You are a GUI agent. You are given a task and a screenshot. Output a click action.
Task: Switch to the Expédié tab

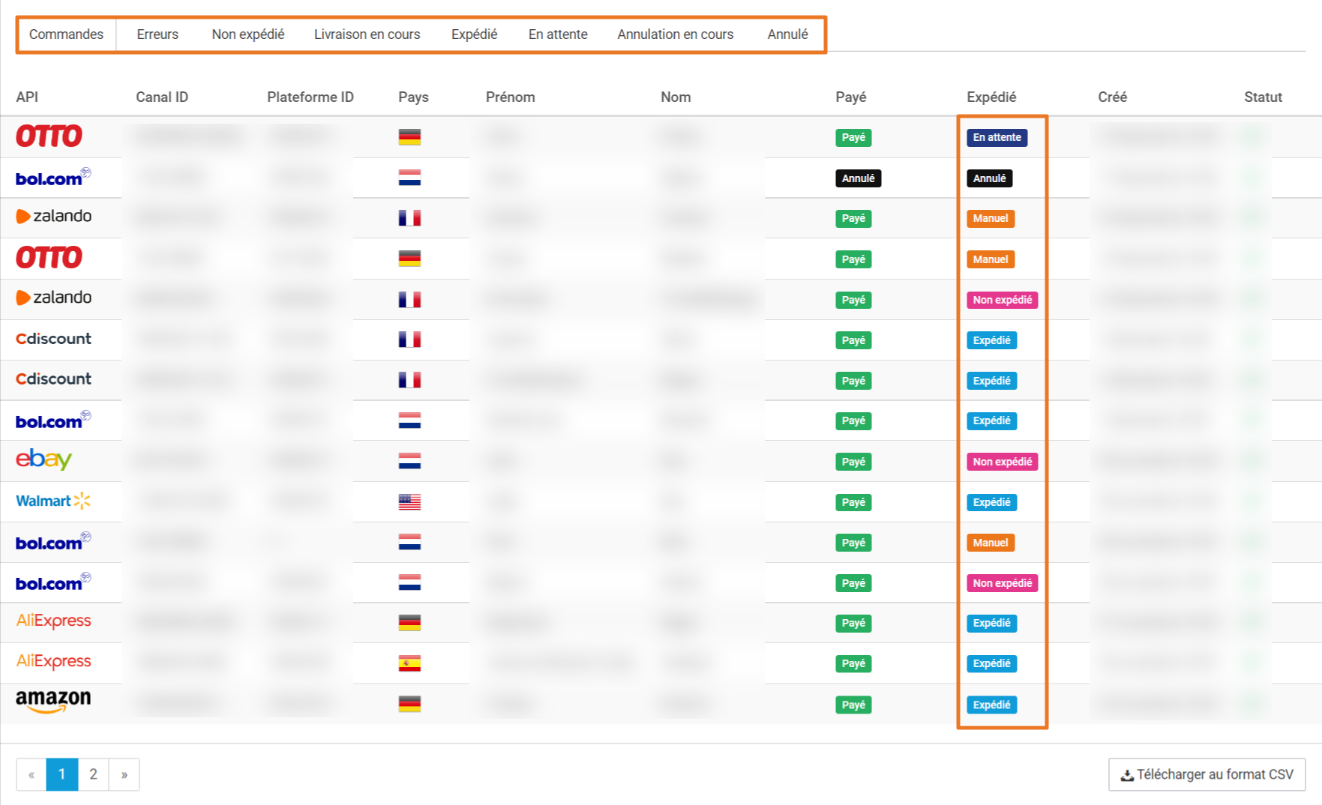(x=474, y=34)
